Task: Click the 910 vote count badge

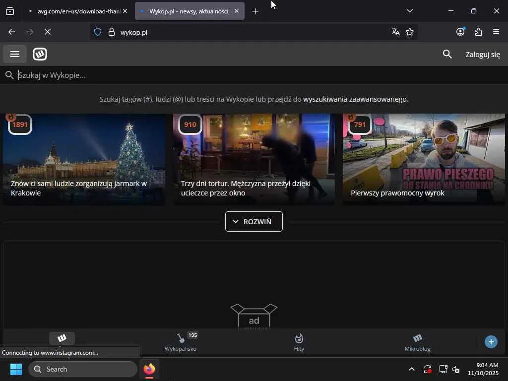Action: (190, 125)
